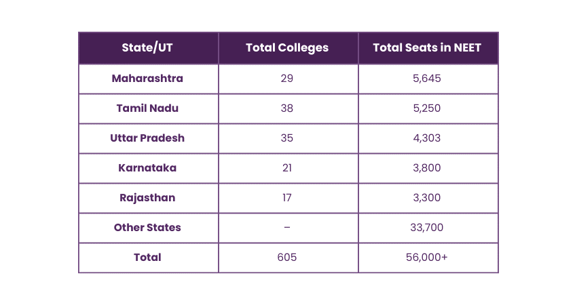
Task: Click the 5,250 seats cell
Action: (x=427, y=108)
